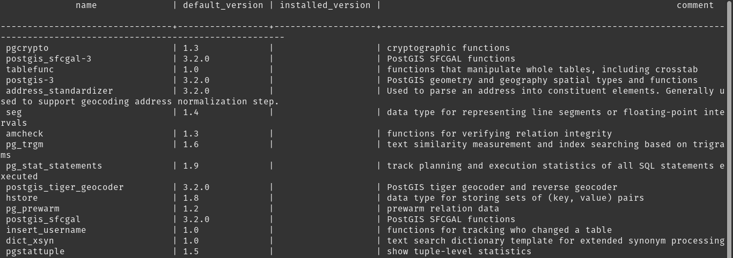733x258 pixels.
Task: Select the postgis_sfcgal-3 row name
Action: [x=49, y=59]
